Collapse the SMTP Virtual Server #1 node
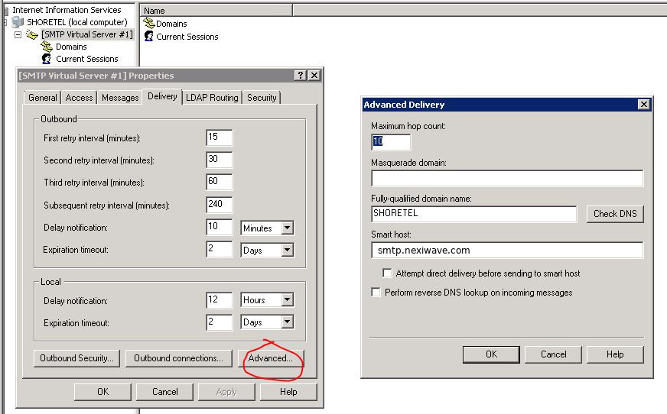 pos(18,34)
